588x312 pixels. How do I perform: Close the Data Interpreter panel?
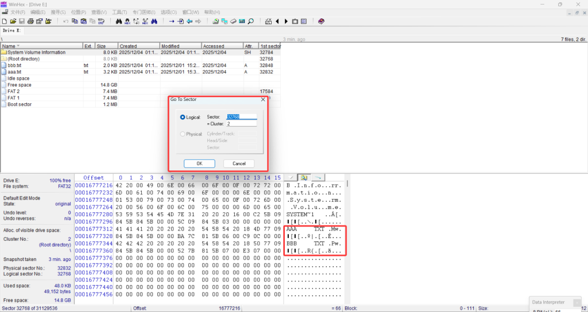tap(577, 302)
